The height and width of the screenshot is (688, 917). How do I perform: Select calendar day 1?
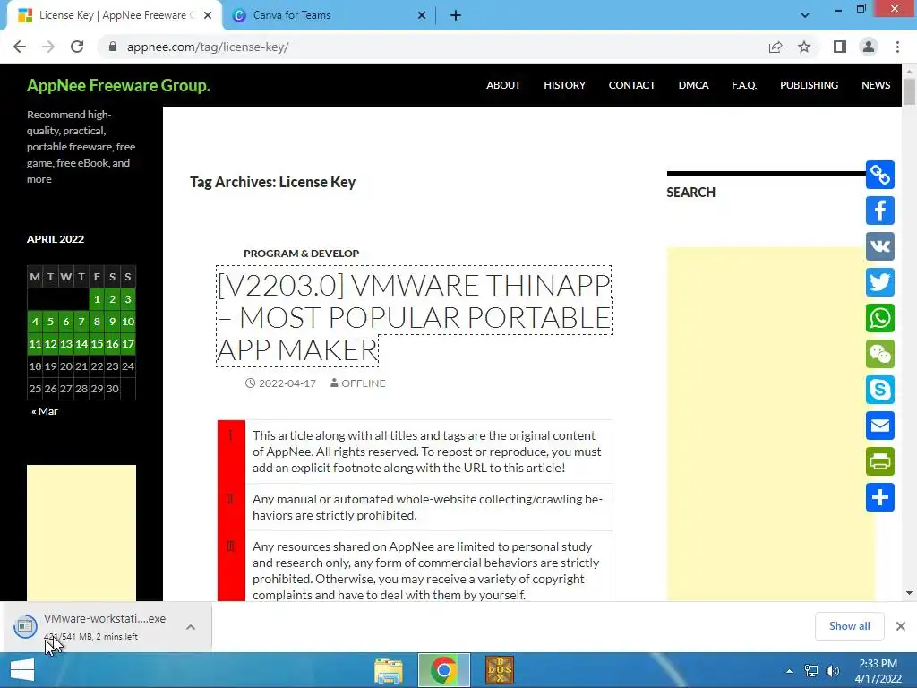pos(97,299)
